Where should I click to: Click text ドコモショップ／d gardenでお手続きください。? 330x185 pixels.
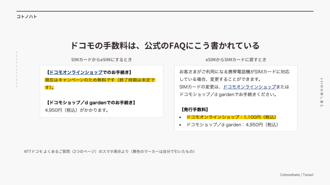click(228, 94)
